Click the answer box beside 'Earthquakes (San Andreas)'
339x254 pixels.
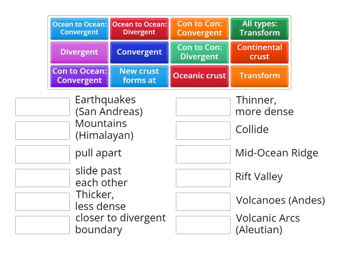click(42, 107)
